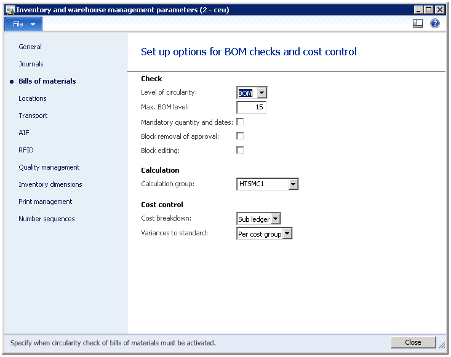The height and width of the screenshot is (357, 451).
Task: Open the Inventory dimensions section
Action: click(50, 185)
